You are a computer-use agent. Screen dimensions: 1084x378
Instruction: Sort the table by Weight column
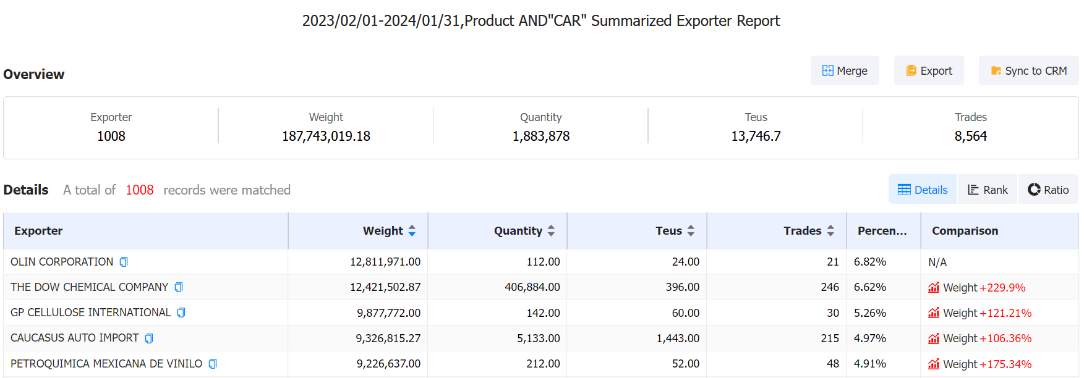412,231
